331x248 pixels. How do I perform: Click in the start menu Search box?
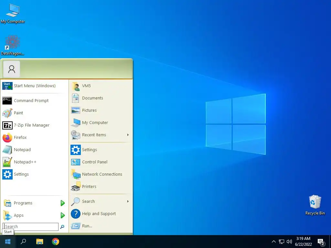point(31,227)
